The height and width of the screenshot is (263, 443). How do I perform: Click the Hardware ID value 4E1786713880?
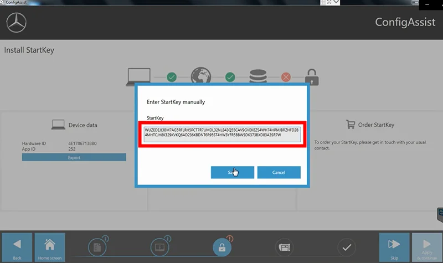[x=82, y=143]
